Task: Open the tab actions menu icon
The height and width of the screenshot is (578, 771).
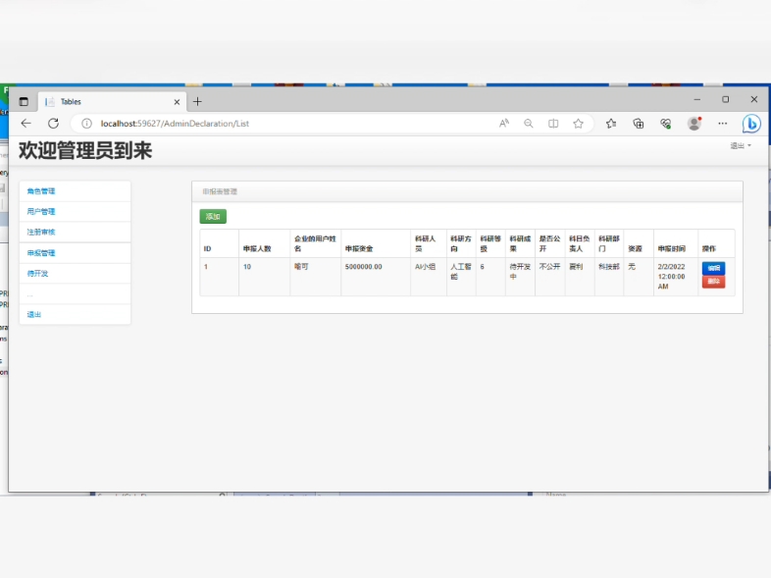Action: point(24,102)
